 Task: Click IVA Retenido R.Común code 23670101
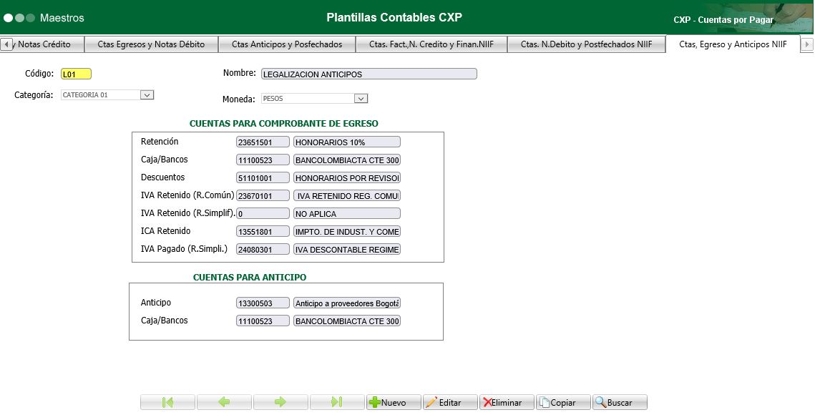(x=263, y=195)
